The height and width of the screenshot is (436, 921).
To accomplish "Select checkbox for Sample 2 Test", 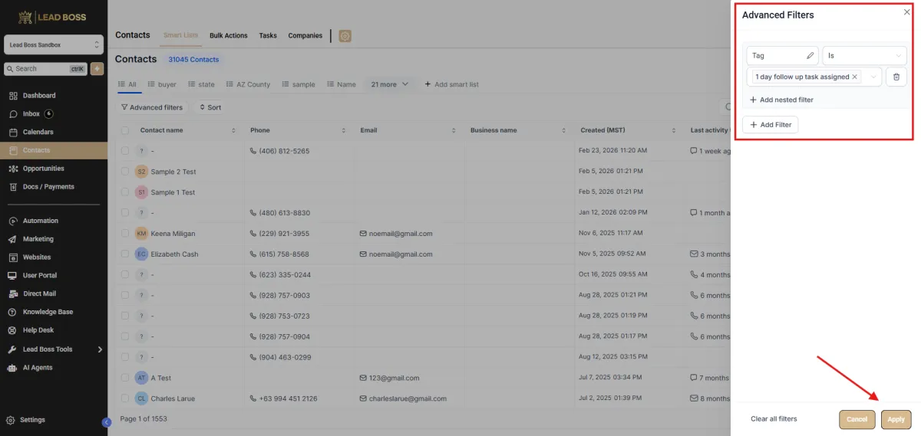I will coord(125,172).
